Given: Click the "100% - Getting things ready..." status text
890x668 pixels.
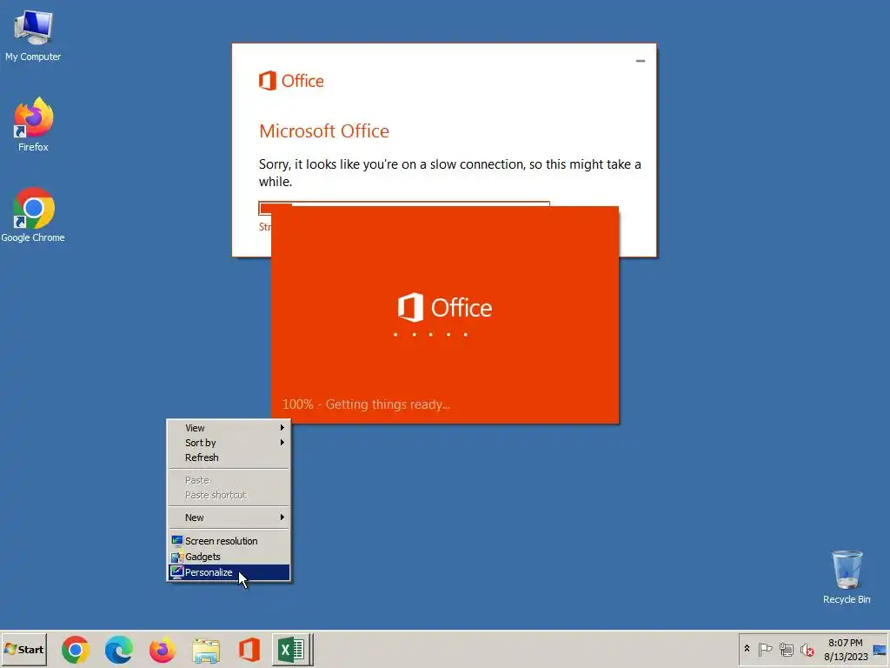Looking at the screenshot, I should click(x=366, y=404).
